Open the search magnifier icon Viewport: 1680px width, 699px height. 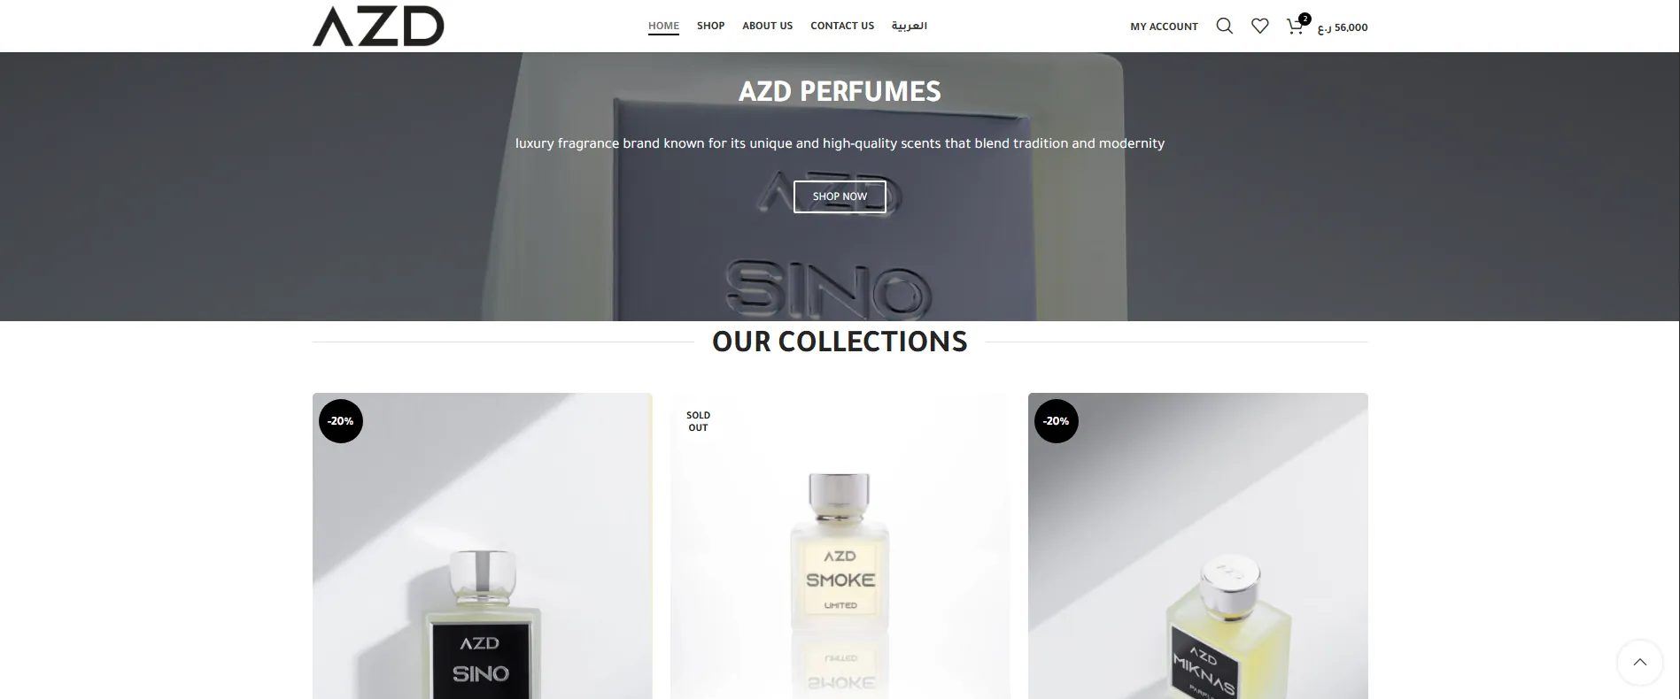tap(1224, 27)
